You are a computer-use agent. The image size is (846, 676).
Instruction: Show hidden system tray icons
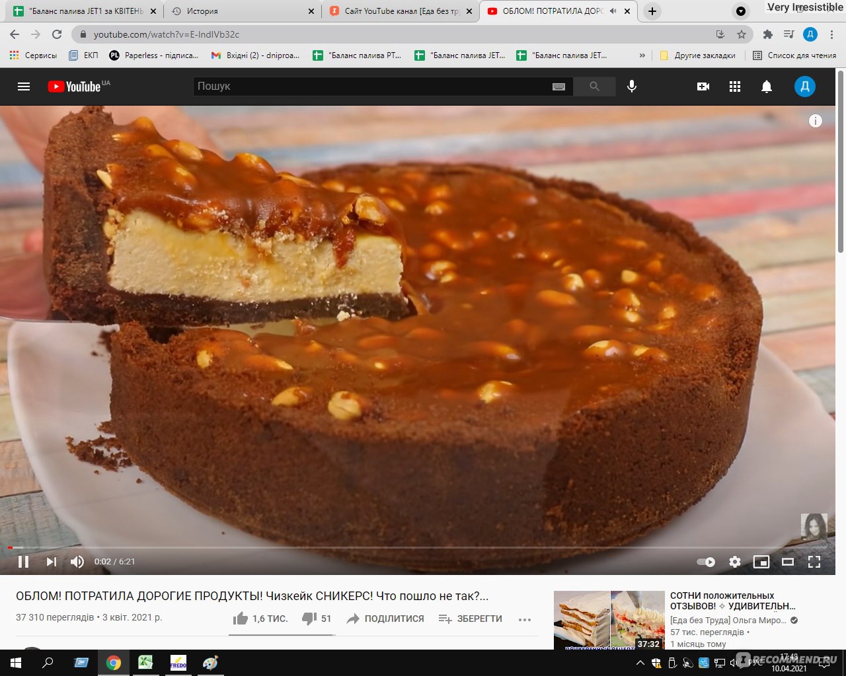tap(640, 663)
